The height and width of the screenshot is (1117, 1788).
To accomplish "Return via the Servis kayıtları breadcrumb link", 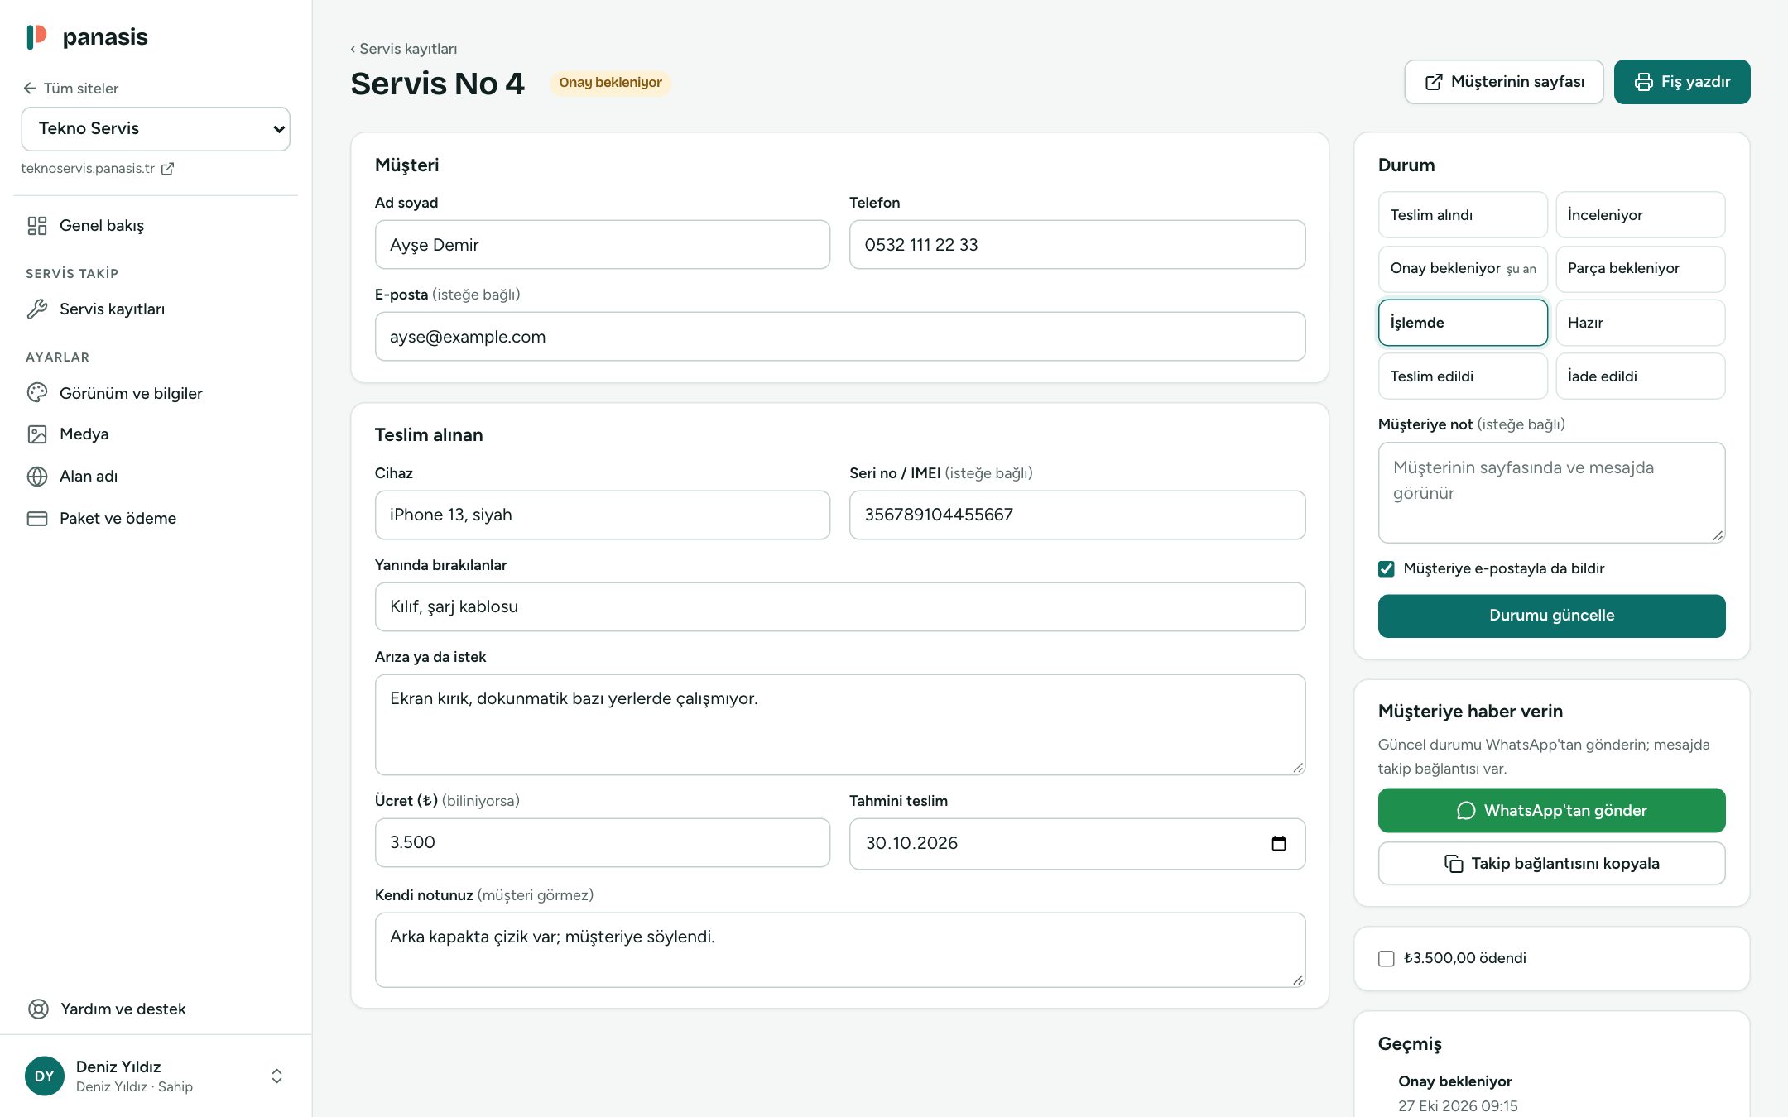I will tap(404, 49).
